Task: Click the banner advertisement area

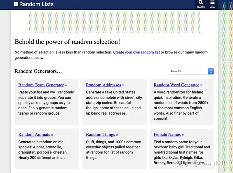Action: click(x=113, y=22)
